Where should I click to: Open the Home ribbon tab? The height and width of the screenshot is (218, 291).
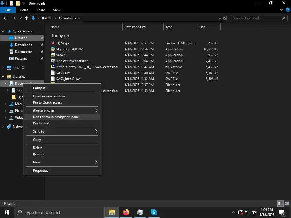[x=24, y=10]
